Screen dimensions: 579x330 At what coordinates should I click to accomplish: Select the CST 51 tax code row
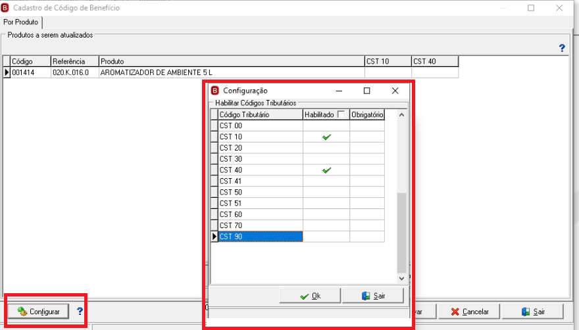tap(261, 203)
